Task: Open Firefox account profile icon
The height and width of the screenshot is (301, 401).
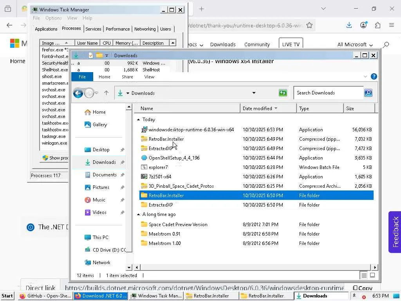Action: click(x=363, y=25)
